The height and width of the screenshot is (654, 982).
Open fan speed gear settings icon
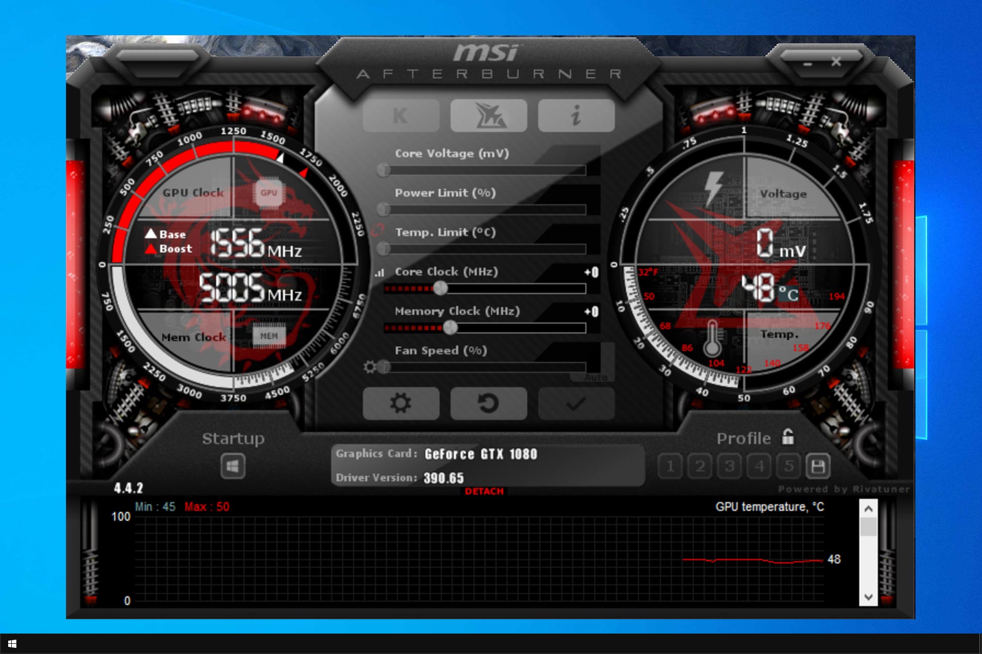click(369, 367)
